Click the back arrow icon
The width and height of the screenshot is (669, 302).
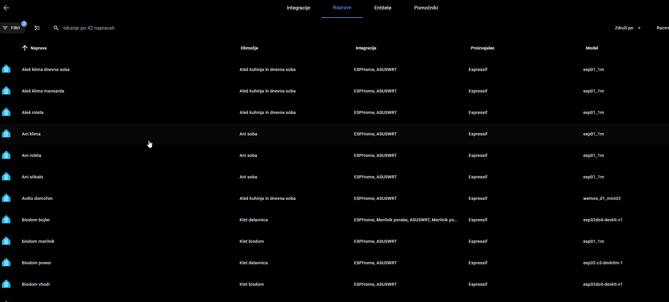(6, 8)
